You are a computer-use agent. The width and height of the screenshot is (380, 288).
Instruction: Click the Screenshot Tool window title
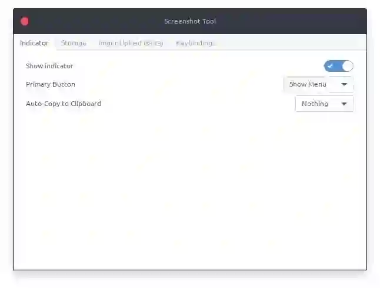click(190, 21)
